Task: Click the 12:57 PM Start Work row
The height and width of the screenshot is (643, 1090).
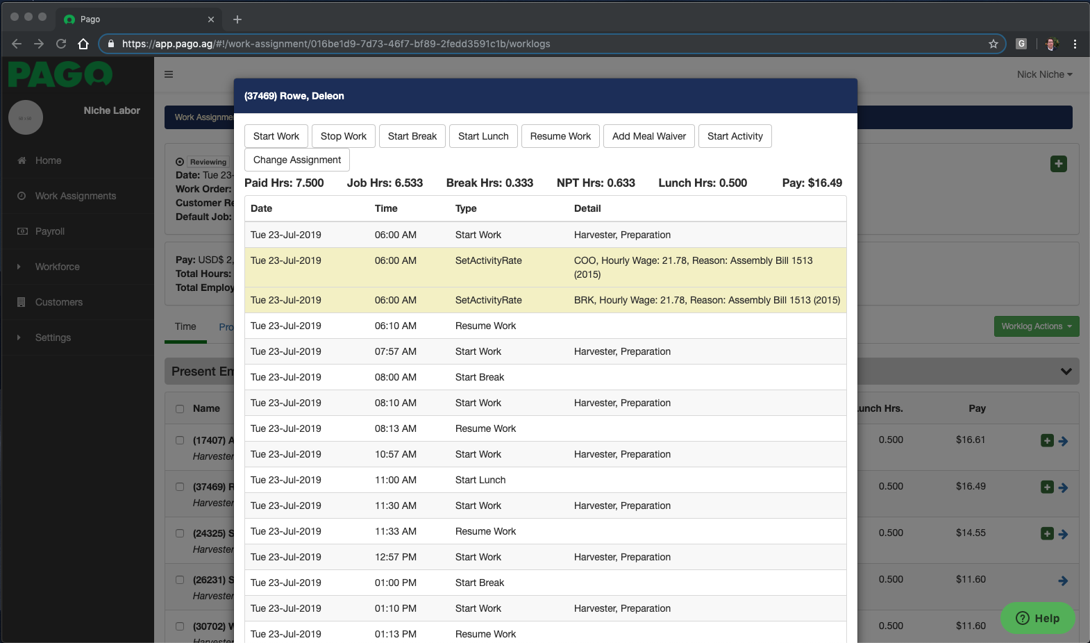Action: tap(546, 557)
